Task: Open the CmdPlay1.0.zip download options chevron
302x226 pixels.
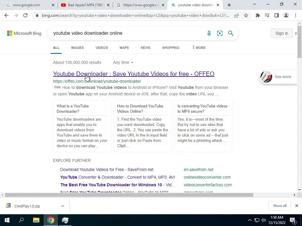Action: [x=63, y=206]
